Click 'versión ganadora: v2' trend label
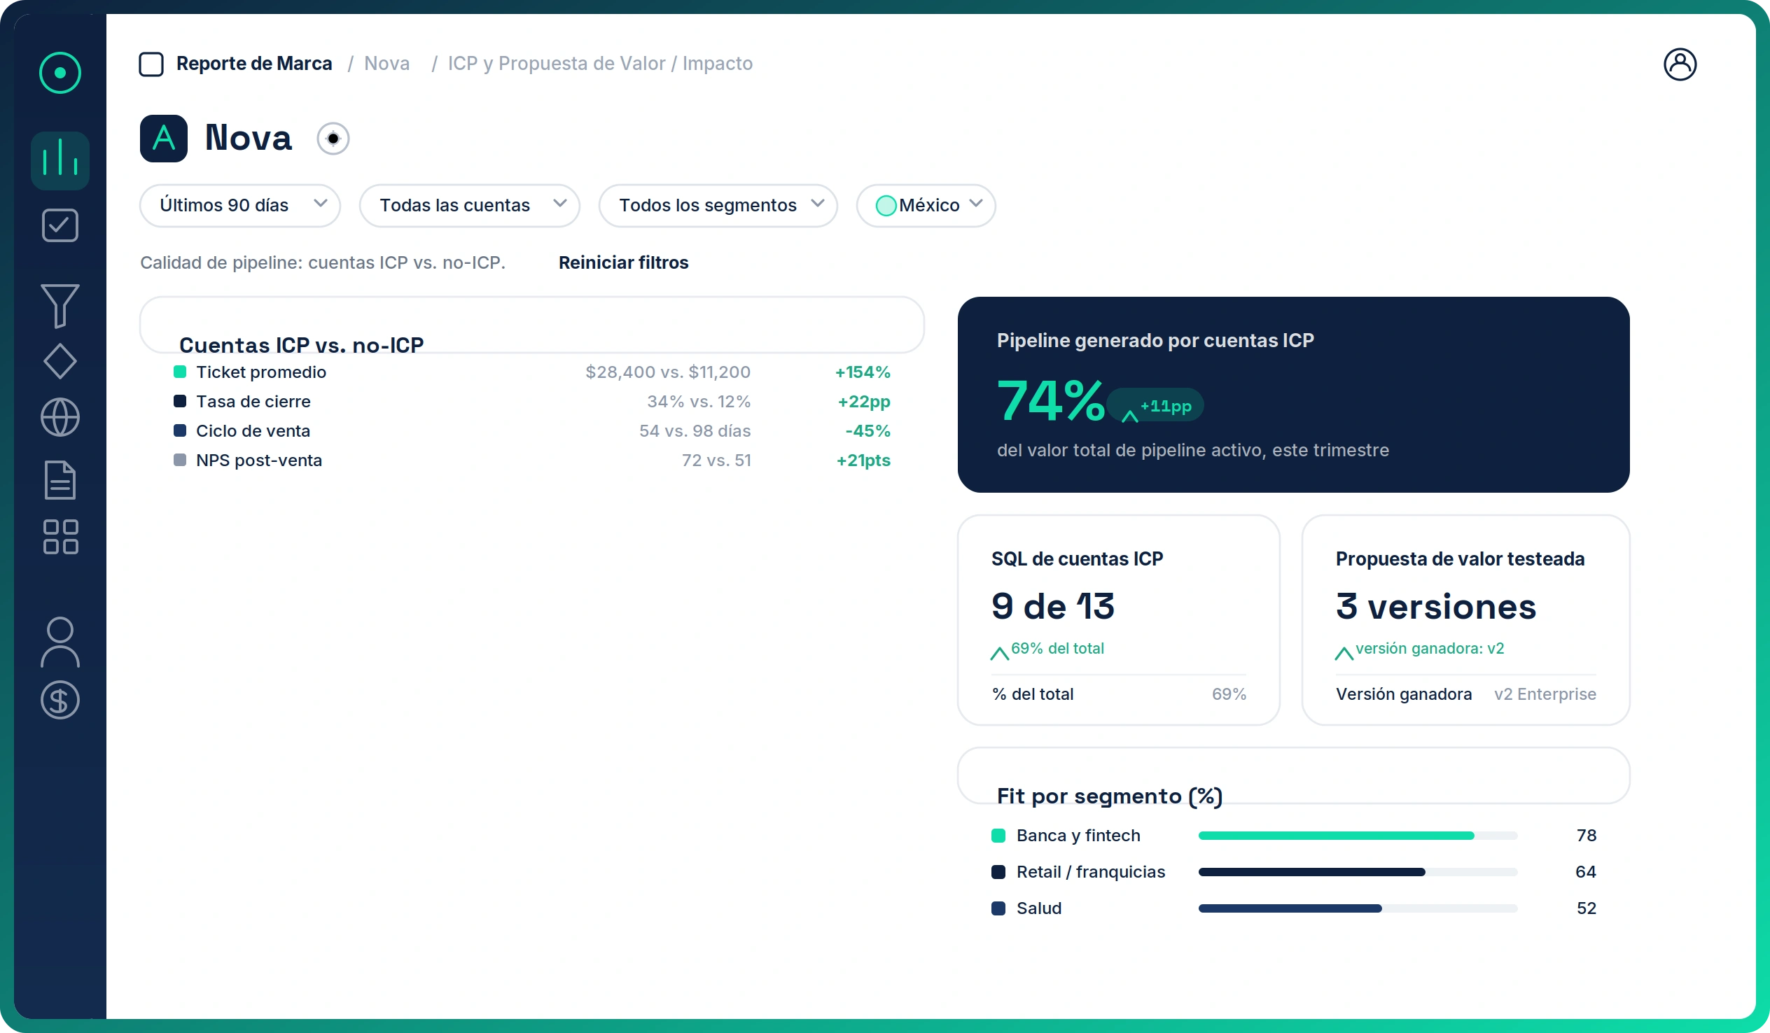 1429,648
